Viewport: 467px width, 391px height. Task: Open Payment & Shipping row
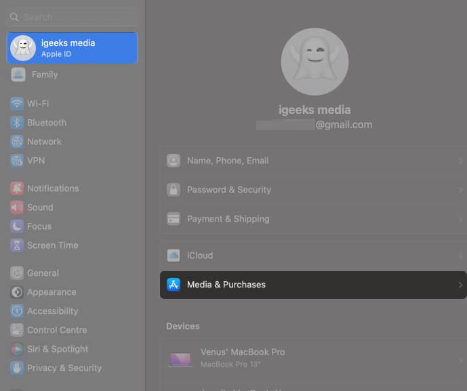[x=313, y=219]
